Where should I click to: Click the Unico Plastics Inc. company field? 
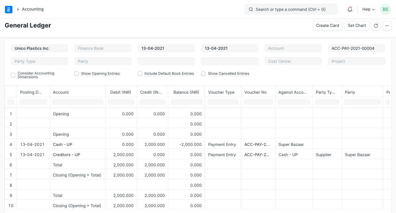[39, 48]
